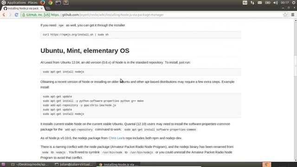The width and height of the screenshot is (297, 167).
Task: Click the inline /usr/bin/nodejs path
Action: tap(141, 153)
